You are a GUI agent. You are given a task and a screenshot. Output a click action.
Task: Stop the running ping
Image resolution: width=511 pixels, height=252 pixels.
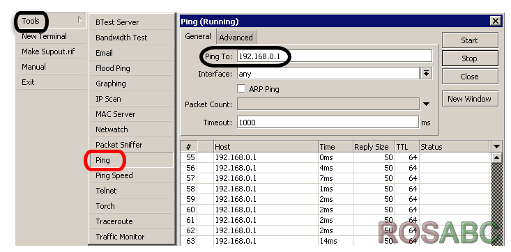tap(470, 58)
